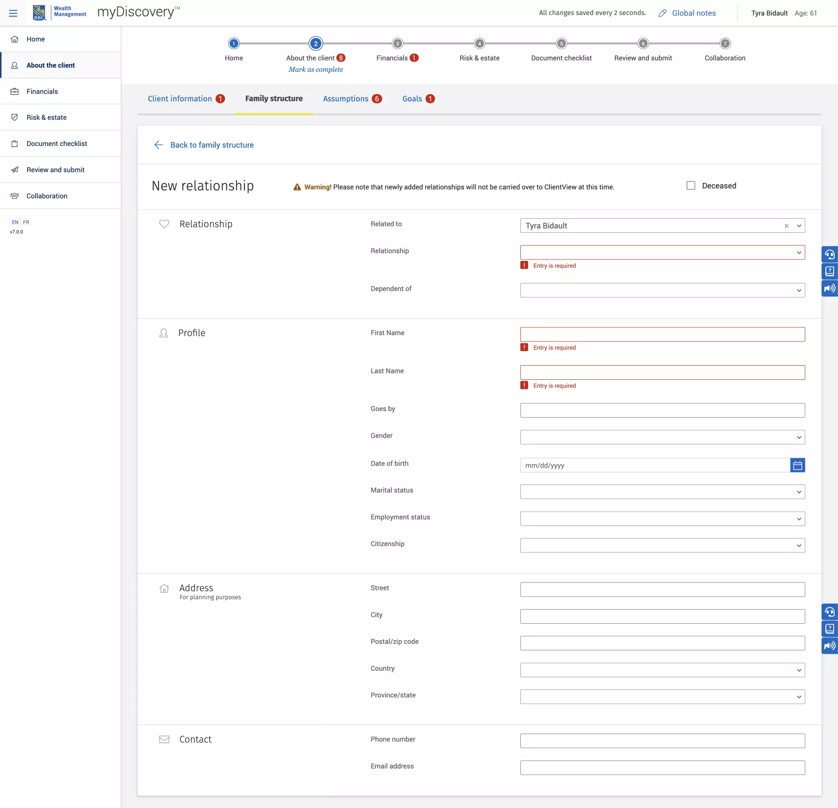This screenshot has height=808, width=838.
Task: Focus the Last Name field
Action: pos(662,372)
